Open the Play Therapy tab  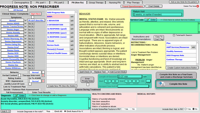tap(133, 2)
